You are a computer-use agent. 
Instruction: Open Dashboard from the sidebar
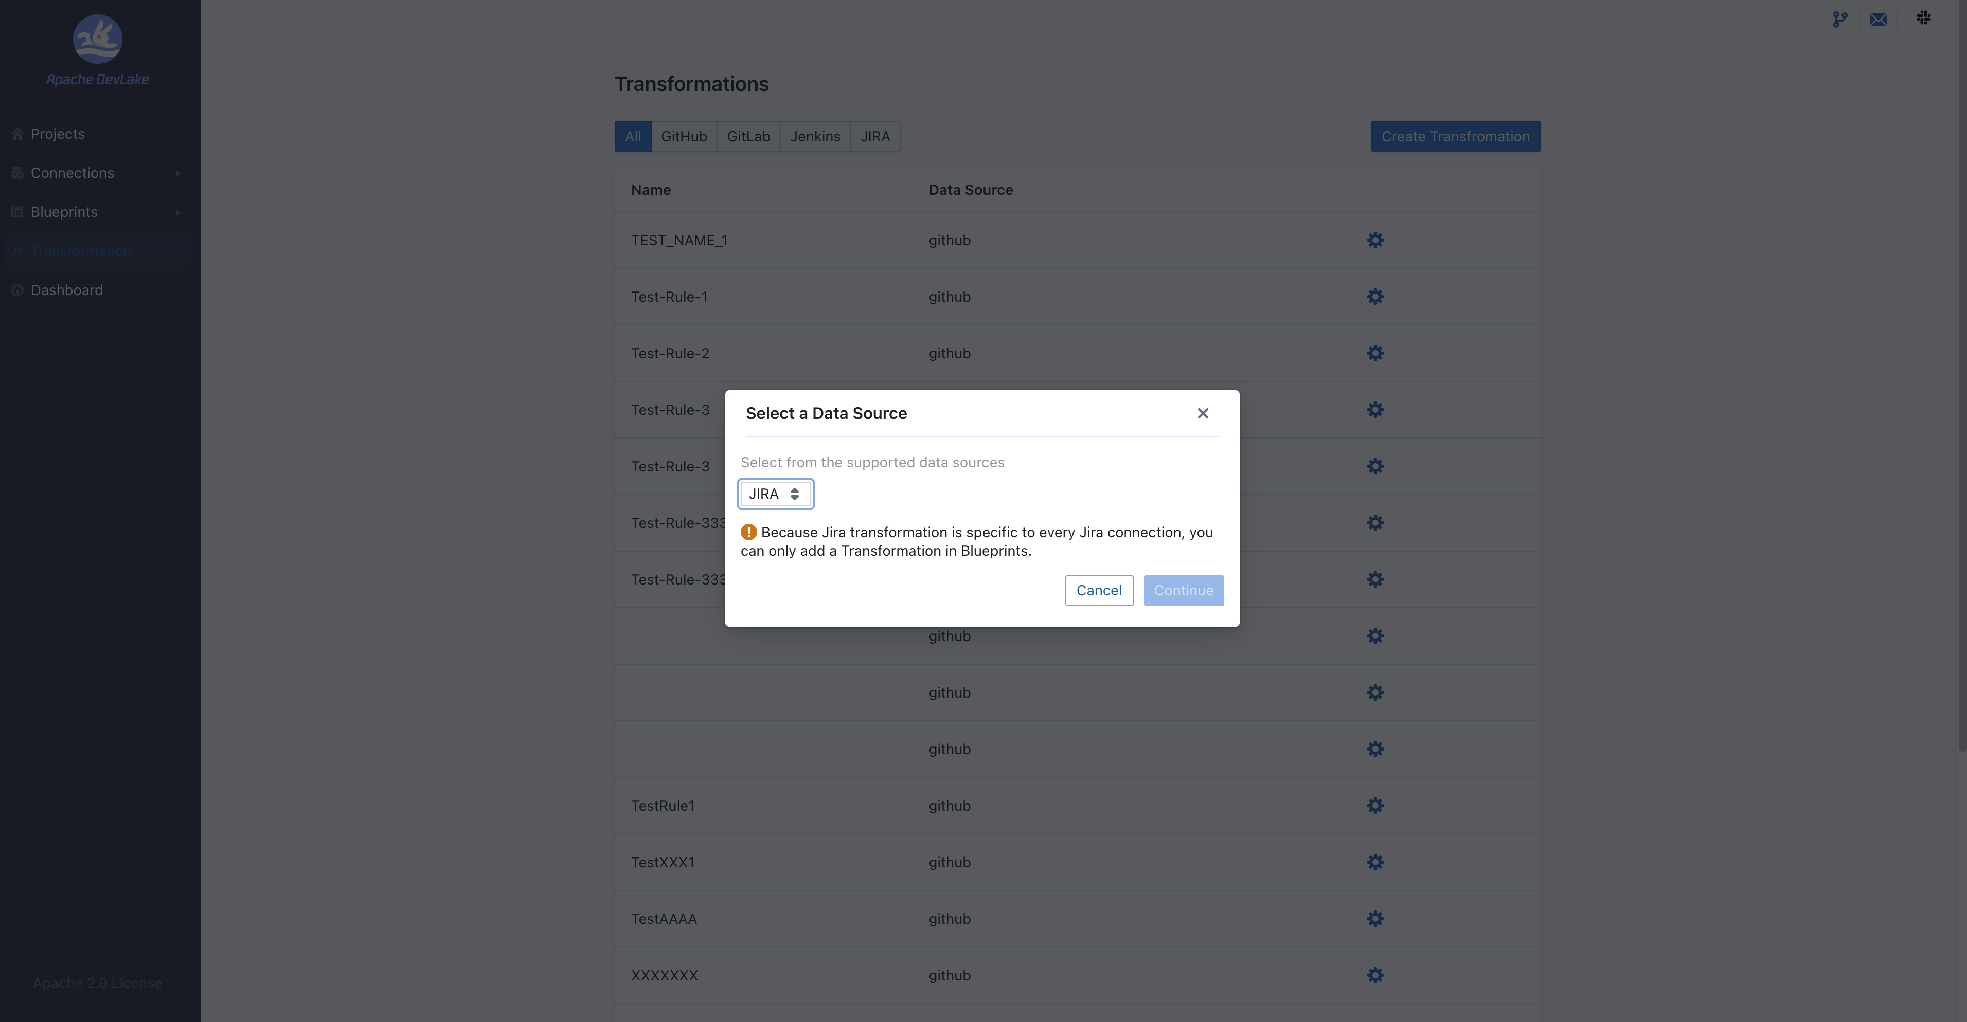click(66, 290)
